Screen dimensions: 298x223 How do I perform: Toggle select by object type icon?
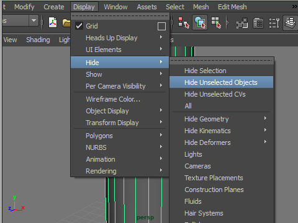[200, 22]
